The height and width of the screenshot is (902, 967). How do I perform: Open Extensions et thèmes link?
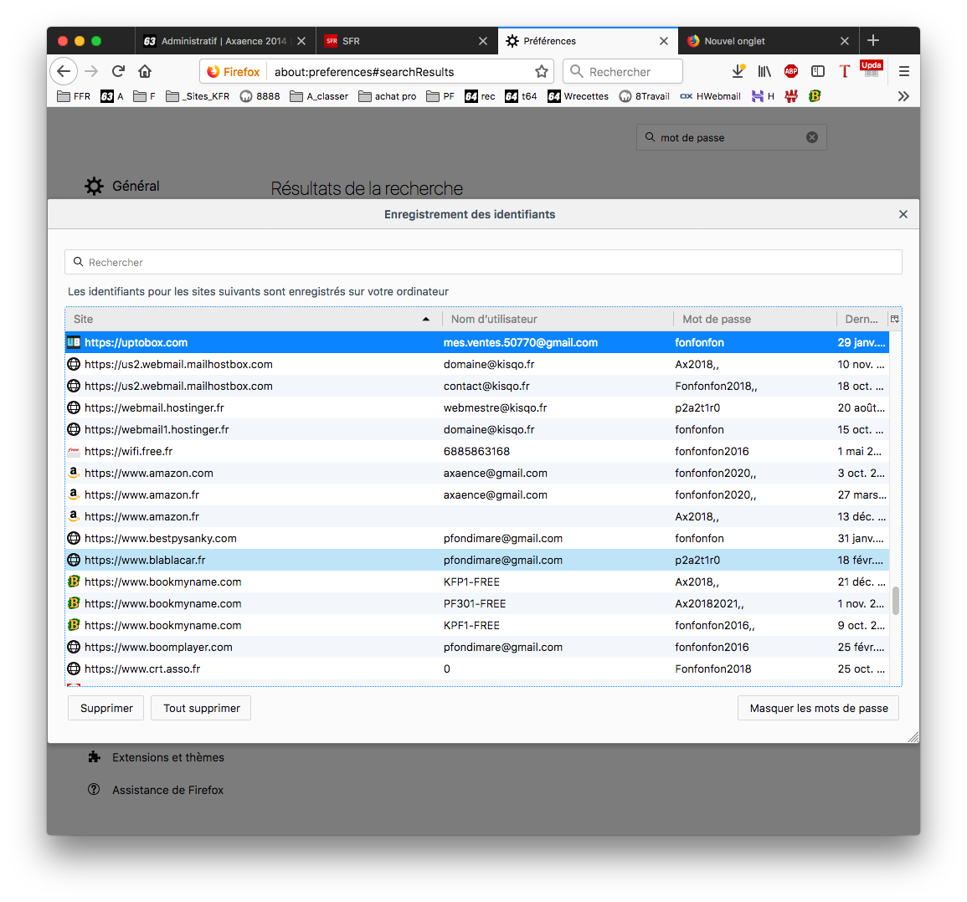pos(157,757)
